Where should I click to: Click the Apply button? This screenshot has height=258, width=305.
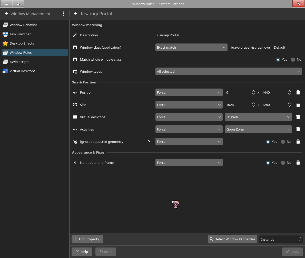(x=292, y=252)
